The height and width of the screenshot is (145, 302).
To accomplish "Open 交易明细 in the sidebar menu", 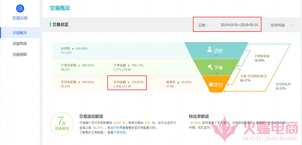I will (20, 55).
